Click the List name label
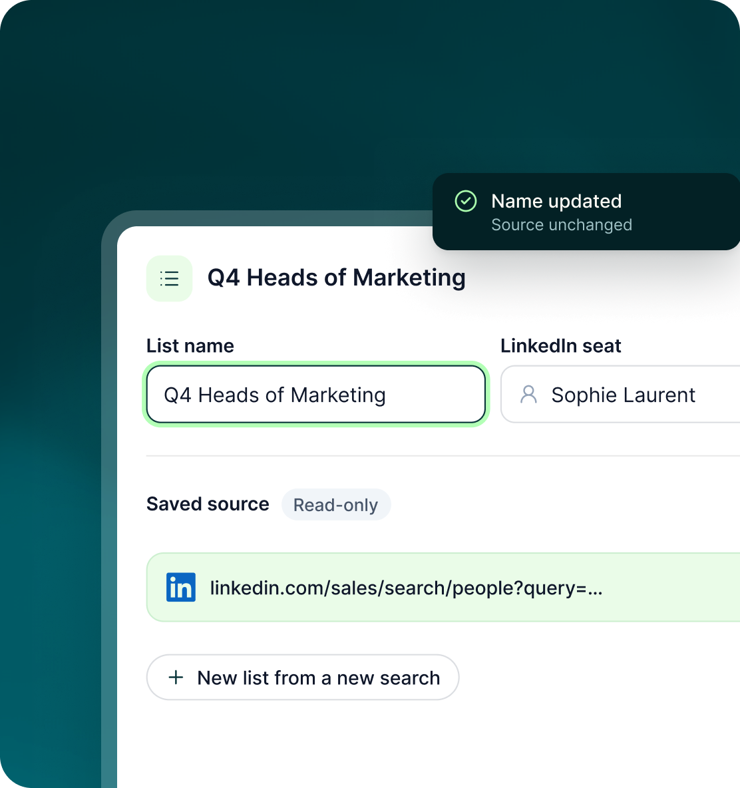 pyautogui.click(x=190, y=346)
